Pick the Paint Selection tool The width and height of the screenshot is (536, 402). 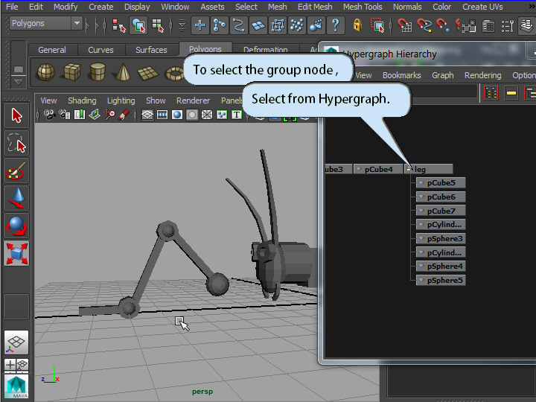pyautogui.click(x=16, y=170)
